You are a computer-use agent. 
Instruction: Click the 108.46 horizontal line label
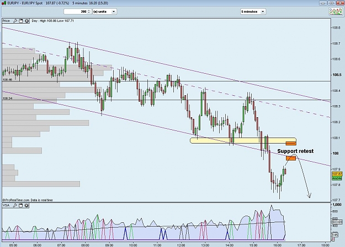tap(8, 80)
